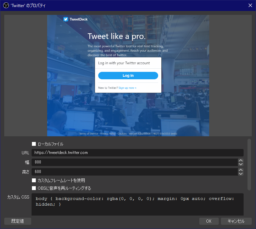Click the キャンセル cancel button
Screen dimensions: 256x229
point(236,221)
